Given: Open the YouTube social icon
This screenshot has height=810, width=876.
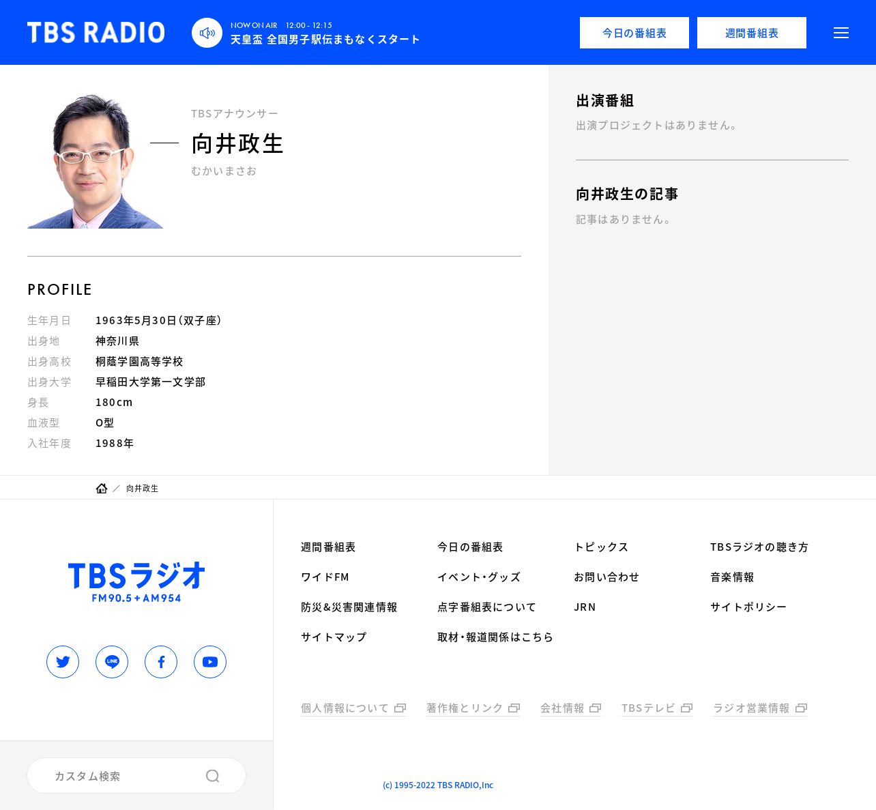Looking at the screenshot, I should 210,662.
